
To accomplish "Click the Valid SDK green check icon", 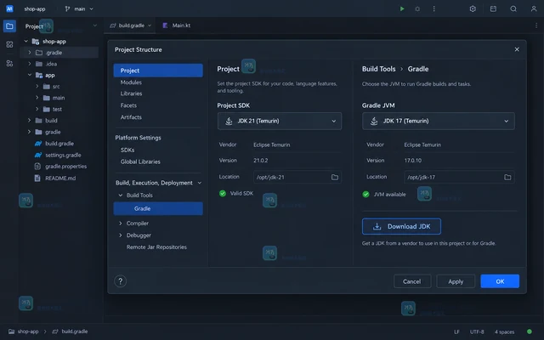I will [x=223, y=193].
